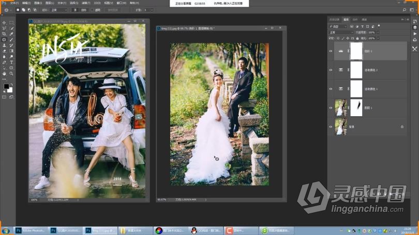419x235 pixels.
Task: Expand status bar arrow in left document window
Action: click(78, 199)
